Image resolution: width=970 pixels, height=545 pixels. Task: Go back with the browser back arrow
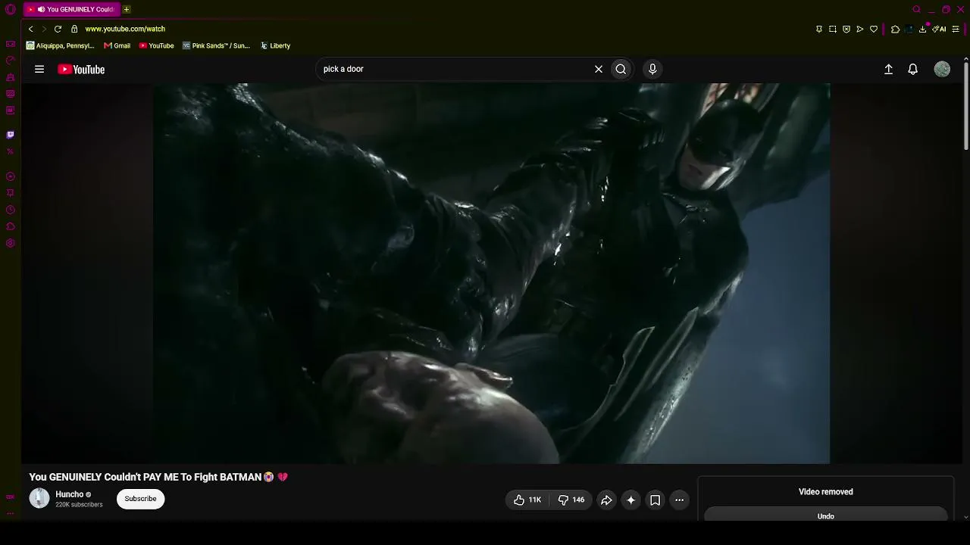click(30, 29)
